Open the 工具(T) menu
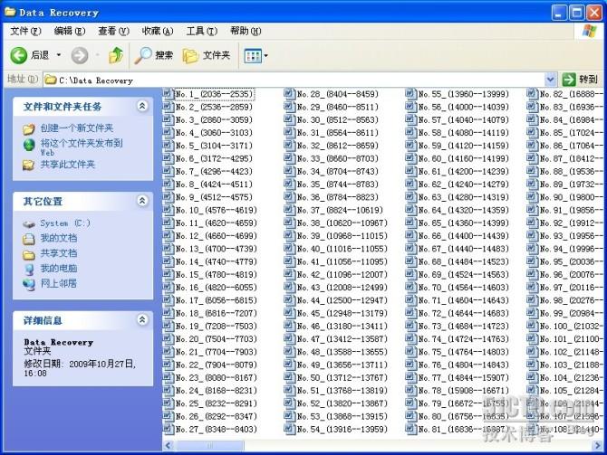Screen dimensions: 607x455 coord(202,31)
